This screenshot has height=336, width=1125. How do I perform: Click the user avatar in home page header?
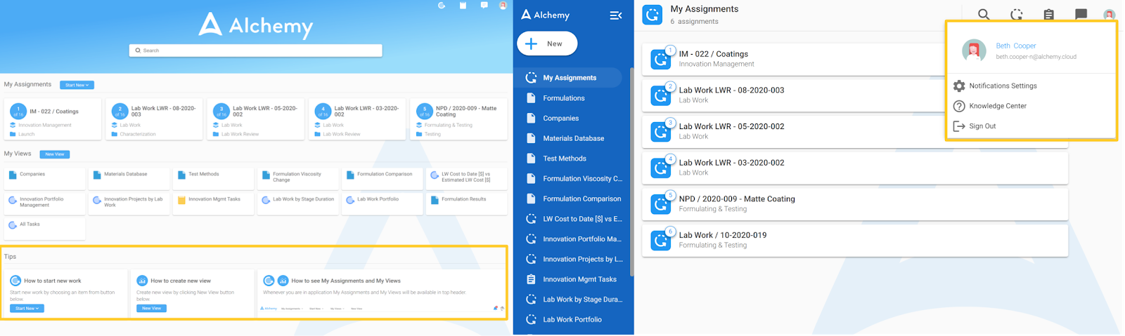[x=503, y=5]
